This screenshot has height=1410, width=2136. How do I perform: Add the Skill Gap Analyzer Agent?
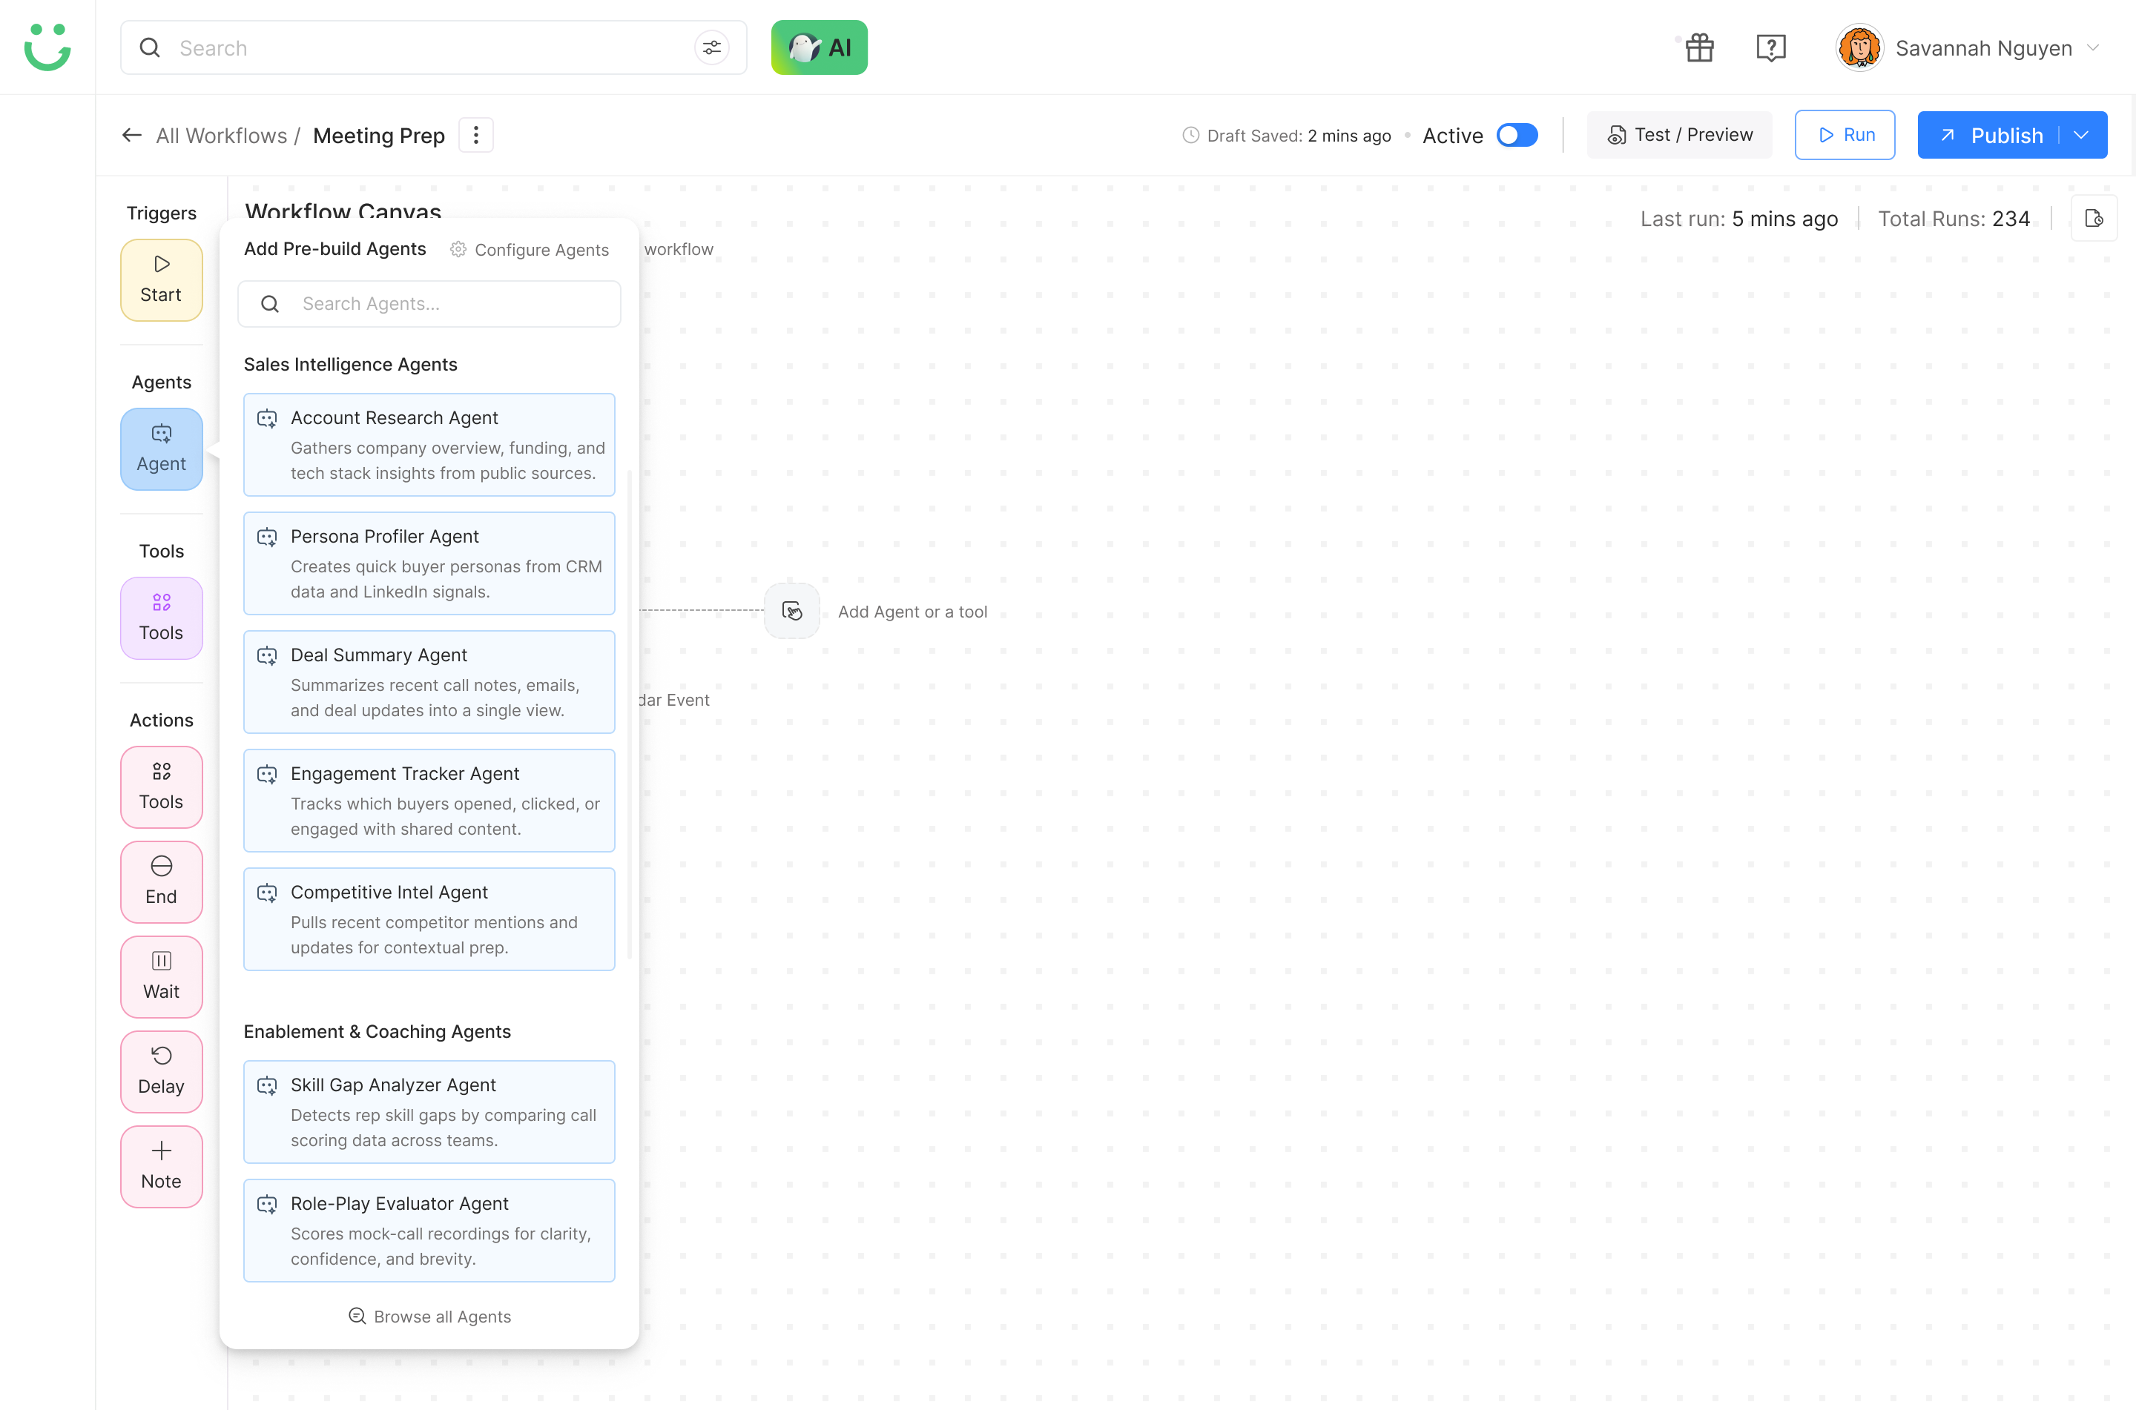click(x=429, y=1111)
